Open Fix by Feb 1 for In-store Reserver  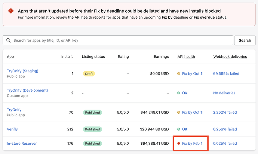(192, 143)
